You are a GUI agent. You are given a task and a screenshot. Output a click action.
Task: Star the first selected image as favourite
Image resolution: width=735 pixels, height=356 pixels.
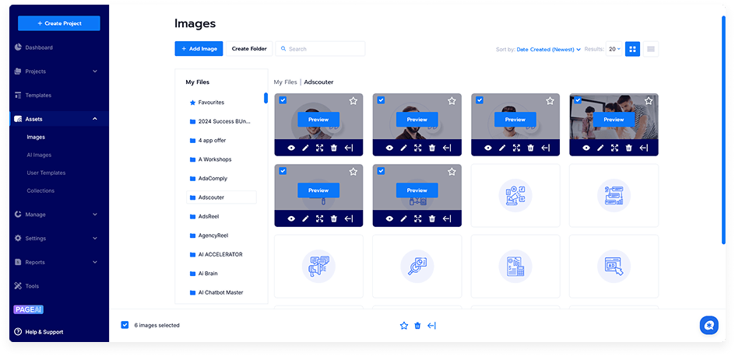coord(353,101)
